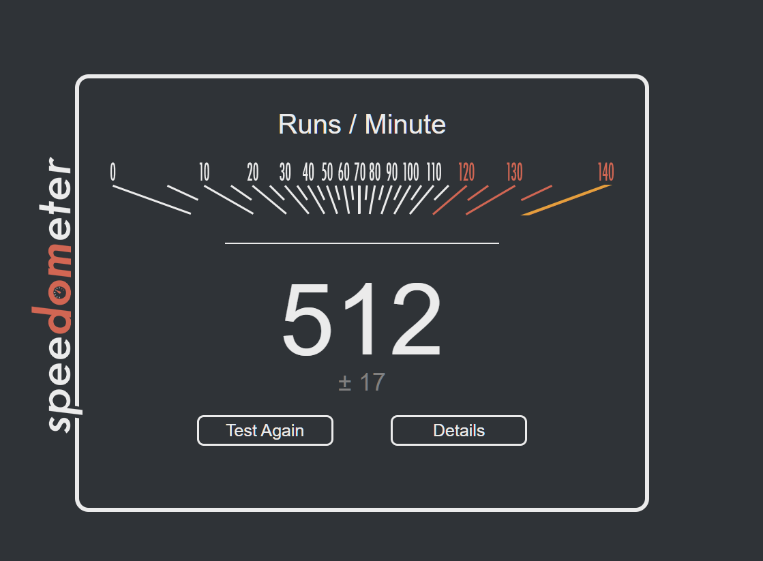Click the 130 red gauge label
Viewport: 763px width, 561px height.
click(x=514, y=172)
